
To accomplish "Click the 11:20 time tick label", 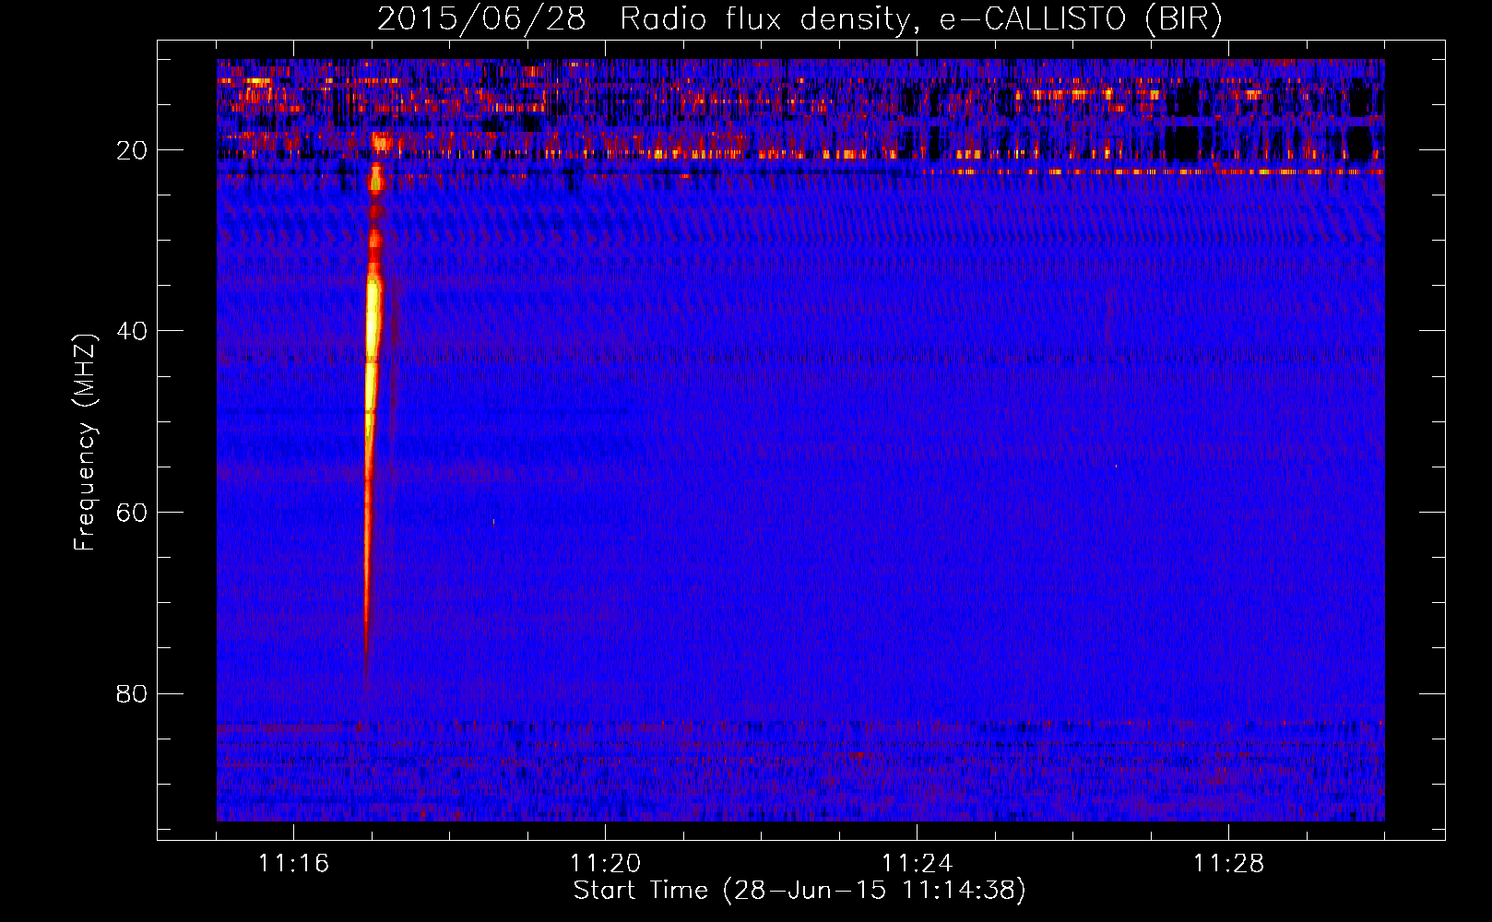I will click(x=605, y=863).
